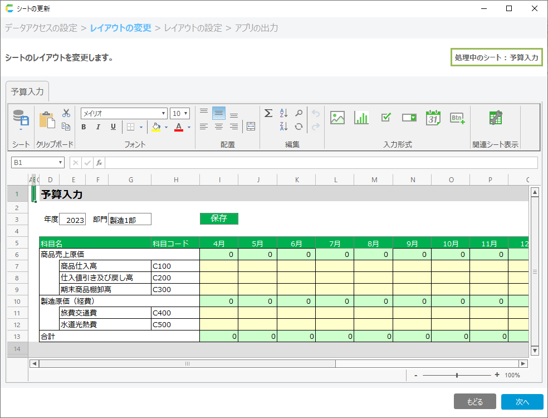Screen dimensions: 548x418
Task: Click the scissors cut icon
Action: 66,113
